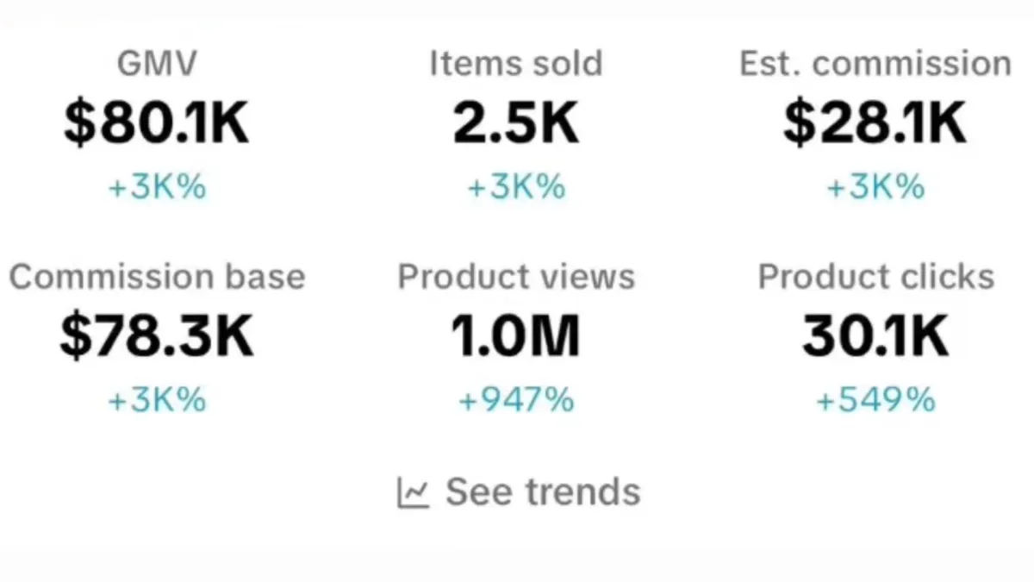The image size is (1034, 582).
Task: Click the $78.3K commission base value
Action: [157, 336]
